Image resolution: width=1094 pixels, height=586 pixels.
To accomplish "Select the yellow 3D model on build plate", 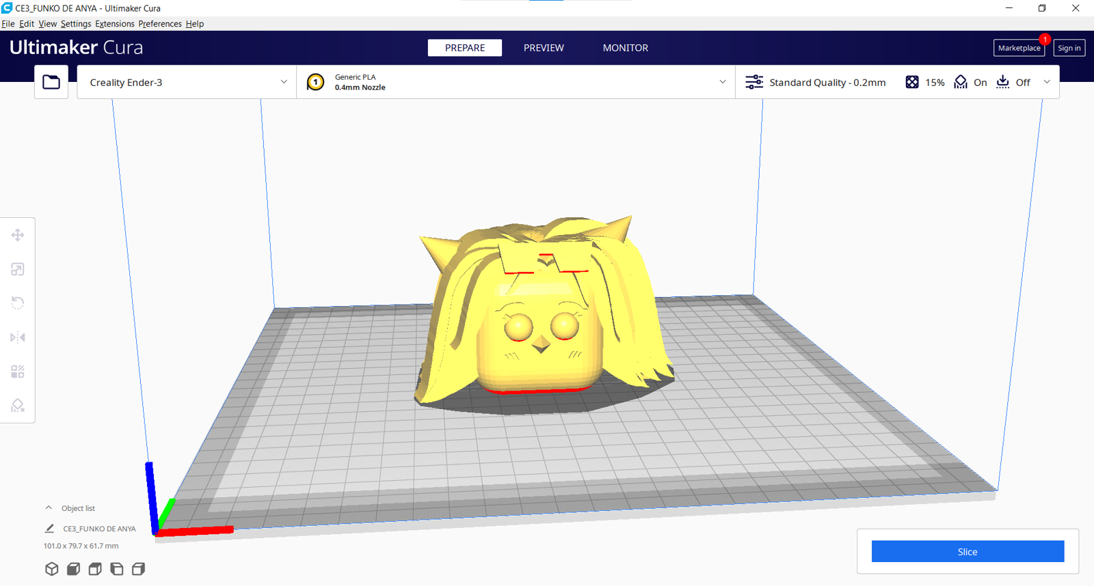I will click(x=544, y=314).
